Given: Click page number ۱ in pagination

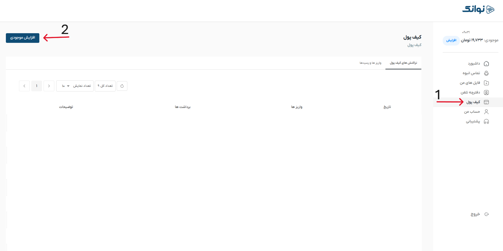Looking at the screenshot, I should coord(37,86).
